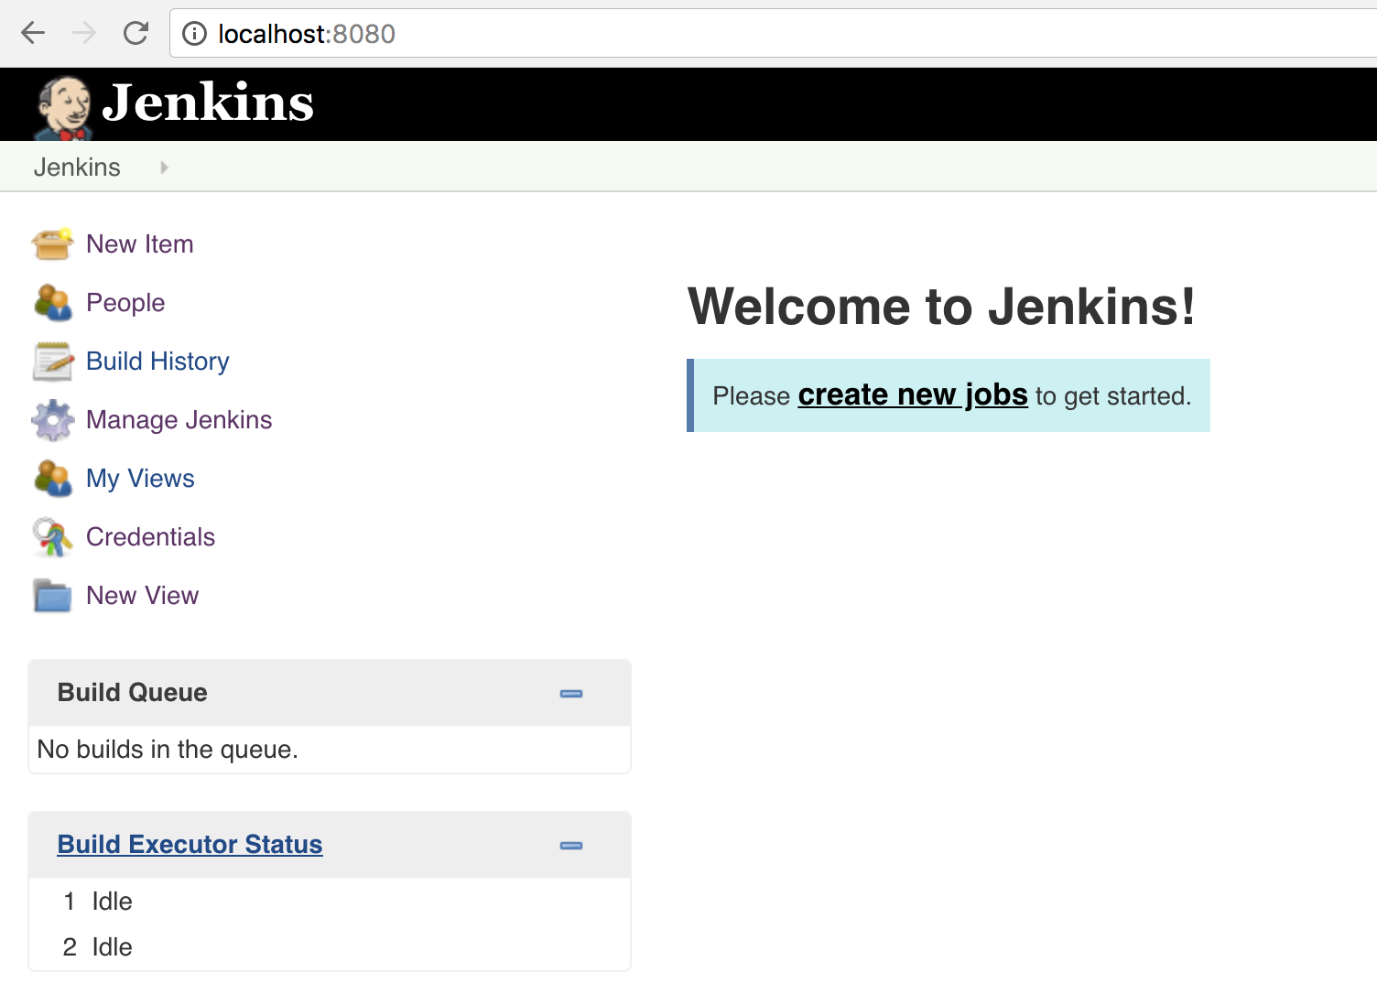Open the New Item link

pyautogui.click(x=140, y=244)
